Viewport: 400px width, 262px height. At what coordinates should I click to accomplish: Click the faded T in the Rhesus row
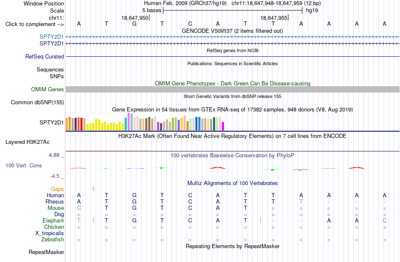click(301, 201)
